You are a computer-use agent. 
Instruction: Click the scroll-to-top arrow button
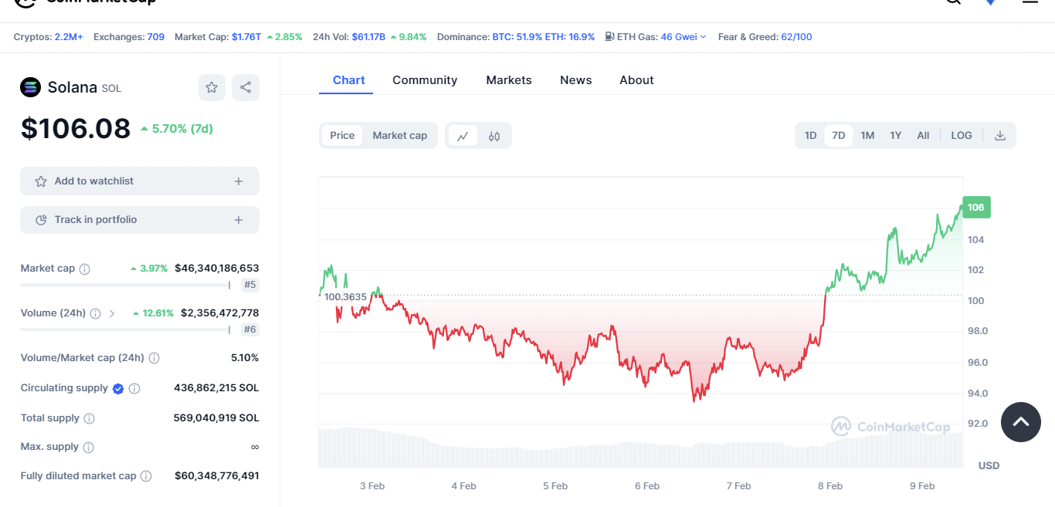pos(1021,421)
